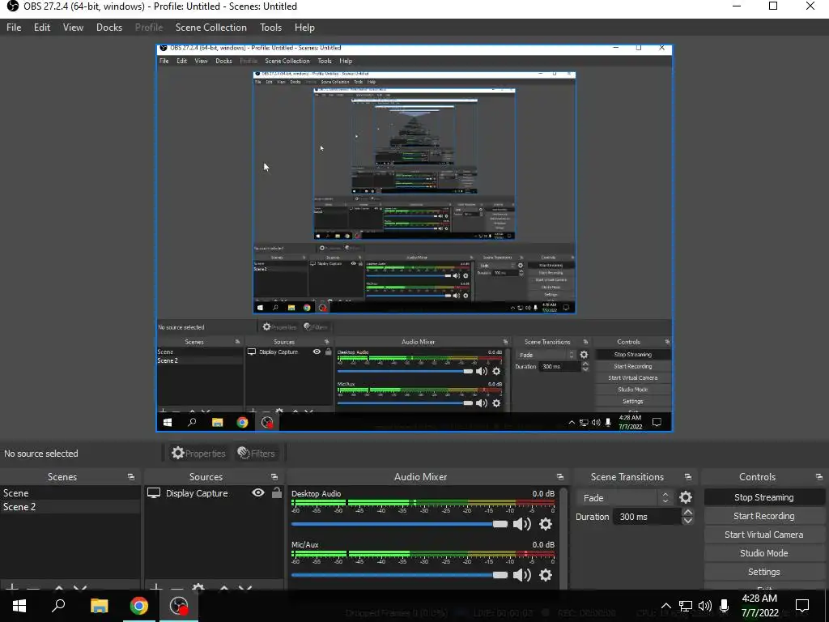Undock the Sources panel
The image size is (829, 622).
point(274,477)
